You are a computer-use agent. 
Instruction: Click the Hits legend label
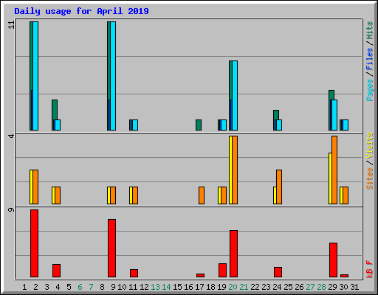(370, 30)
